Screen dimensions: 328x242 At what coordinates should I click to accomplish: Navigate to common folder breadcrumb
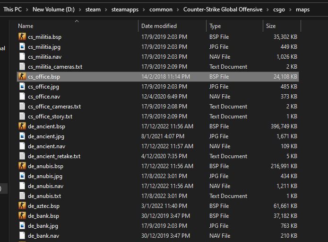pos(161,9)
